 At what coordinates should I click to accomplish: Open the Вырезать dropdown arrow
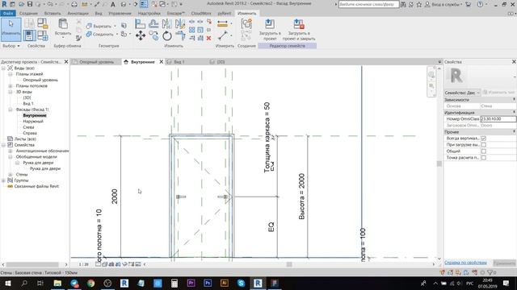pyautogui.click(x=115, y=26)
